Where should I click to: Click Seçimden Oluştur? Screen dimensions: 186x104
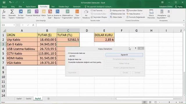(x=99, y=17)
